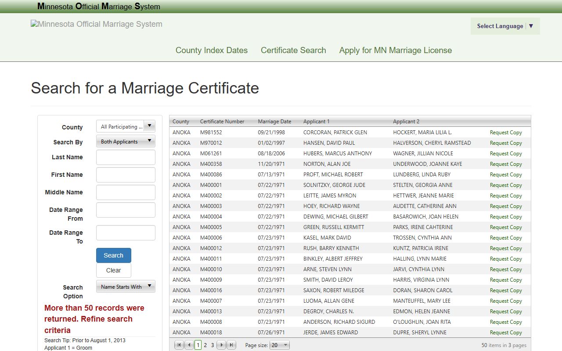Request Copy for Anderson, Richard Sigurd
Viewport: 562px width, 351px height.
click(506, 322)
